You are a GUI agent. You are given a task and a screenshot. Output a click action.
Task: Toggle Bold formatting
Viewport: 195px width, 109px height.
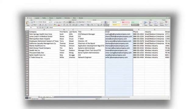[40, 25]
